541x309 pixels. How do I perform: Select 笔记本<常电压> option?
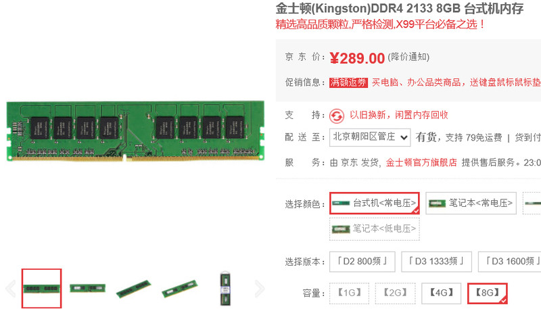[x=471, y=203]
